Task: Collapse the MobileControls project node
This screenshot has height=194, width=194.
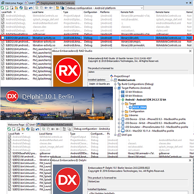Action: 112,80
